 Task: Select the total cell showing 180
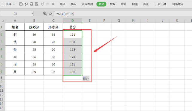click(72, 42)
